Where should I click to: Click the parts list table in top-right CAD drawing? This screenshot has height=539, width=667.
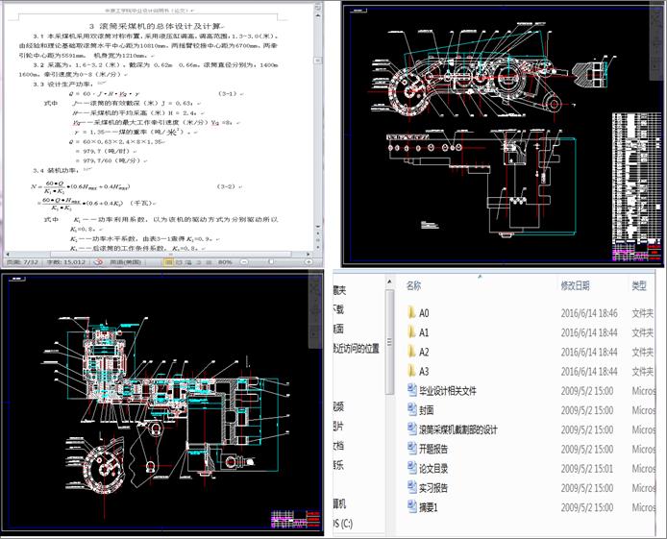pos(637,176)
